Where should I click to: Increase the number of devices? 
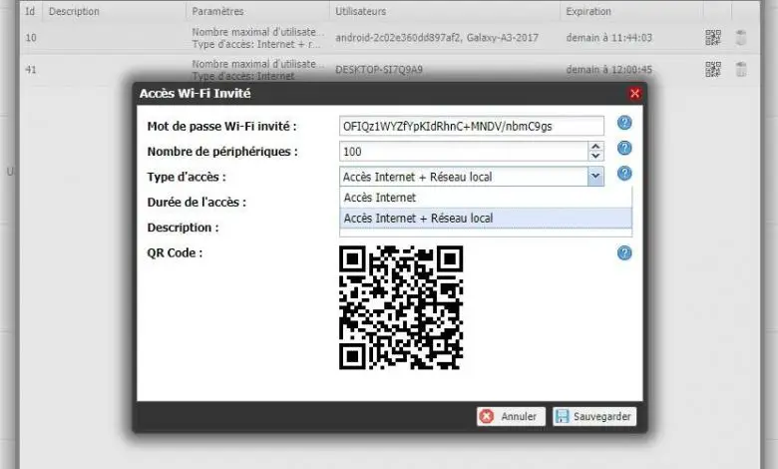tap(595, 147)
